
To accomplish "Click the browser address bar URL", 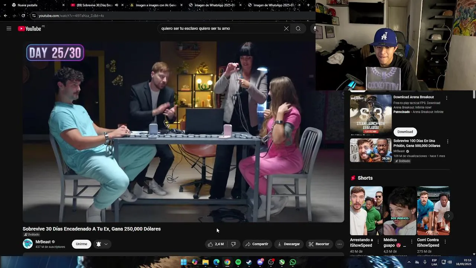I will [71, 16].
